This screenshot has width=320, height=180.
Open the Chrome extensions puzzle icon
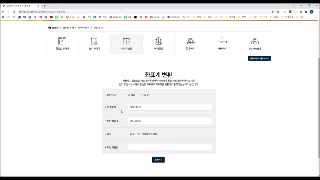click(306, 12)
